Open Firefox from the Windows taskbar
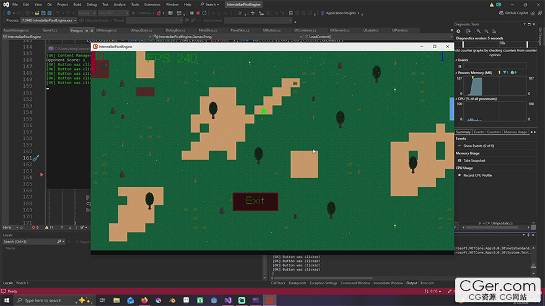Screen dimensions: 545x306 (144, 300)
